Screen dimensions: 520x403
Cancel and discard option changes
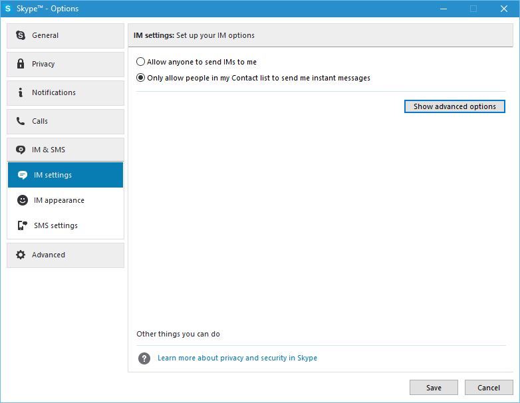click(489, 388)
